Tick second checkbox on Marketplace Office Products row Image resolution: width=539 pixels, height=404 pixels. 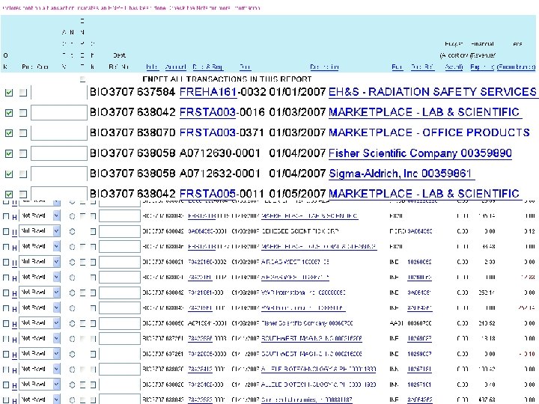coord(23,133)
